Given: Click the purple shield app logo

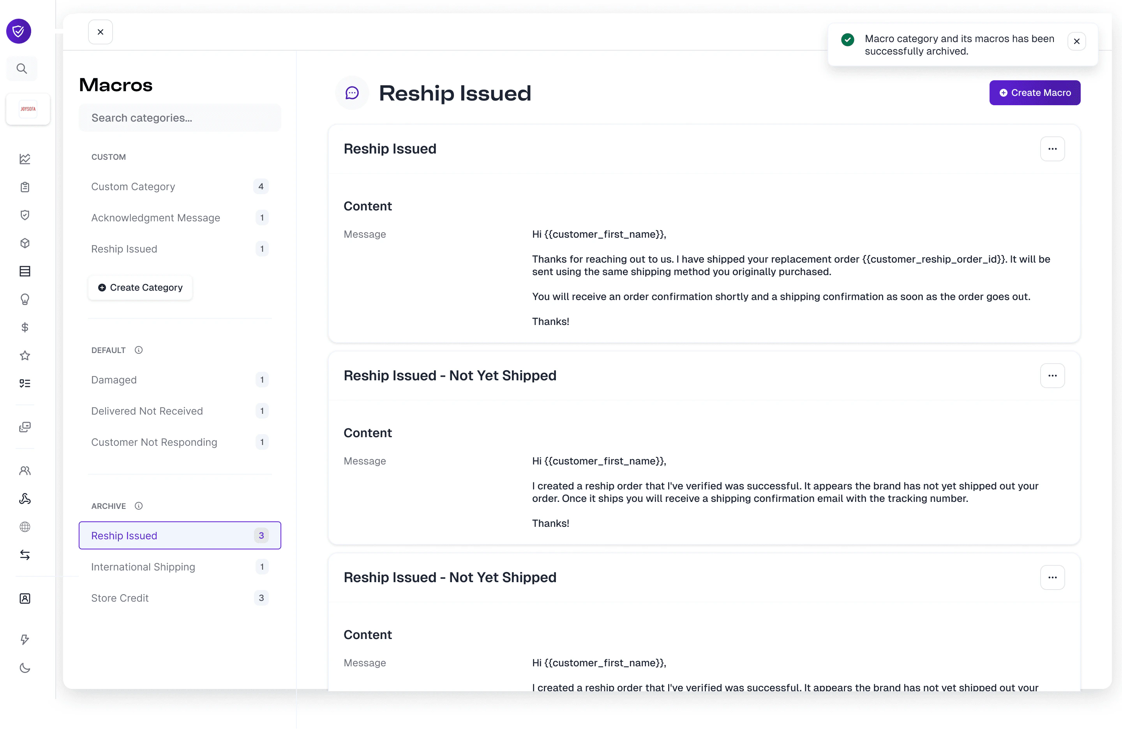Looking at the screenshot, I should click(x=19, y=31).
